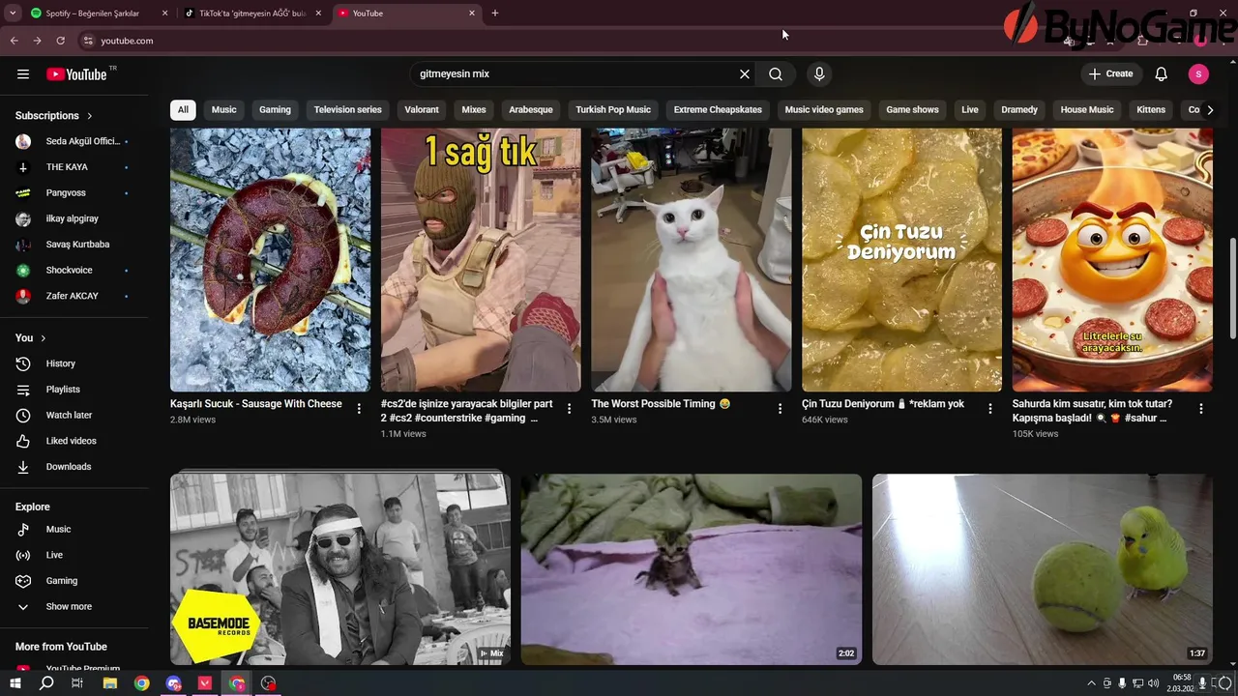This screenshot has width=1238, height=696.
Task: Select the Valorant filter chip
Action: 422,110
